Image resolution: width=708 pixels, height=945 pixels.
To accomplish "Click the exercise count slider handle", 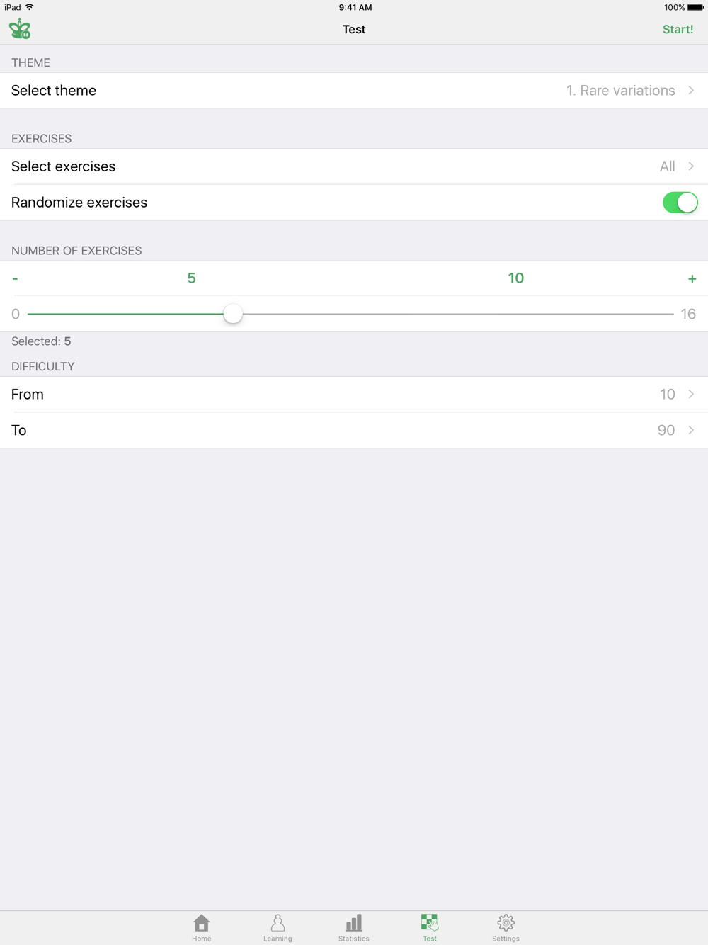I will tap(233, 314).
